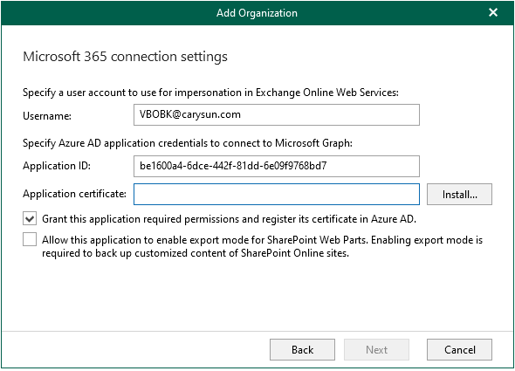This screenshot has width=515, height=371.
Task: Click the Username input field
Action: [x=276, y=114]
